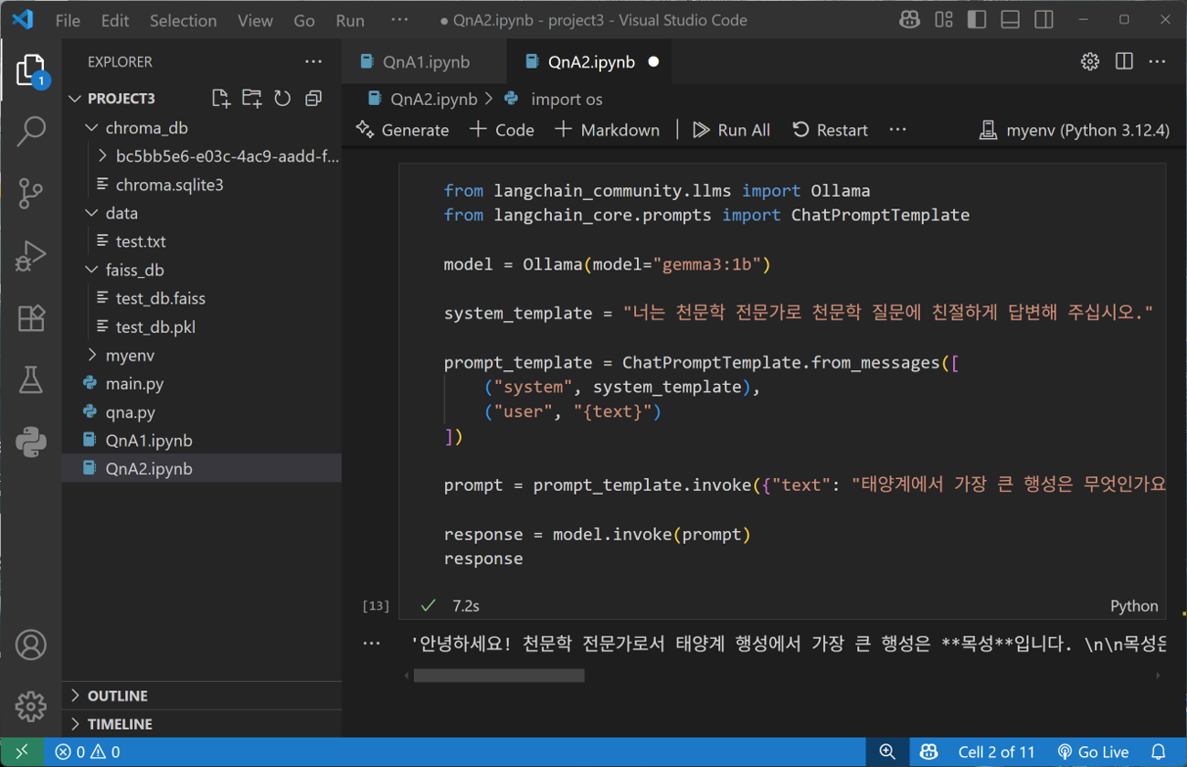The image size is (1187, 767).
Task: Open the Run and Debug view
Action: [31, 255]
